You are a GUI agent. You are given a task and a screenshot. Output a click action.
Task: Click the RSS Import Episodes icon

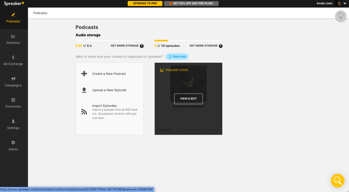tap(84, 112)
